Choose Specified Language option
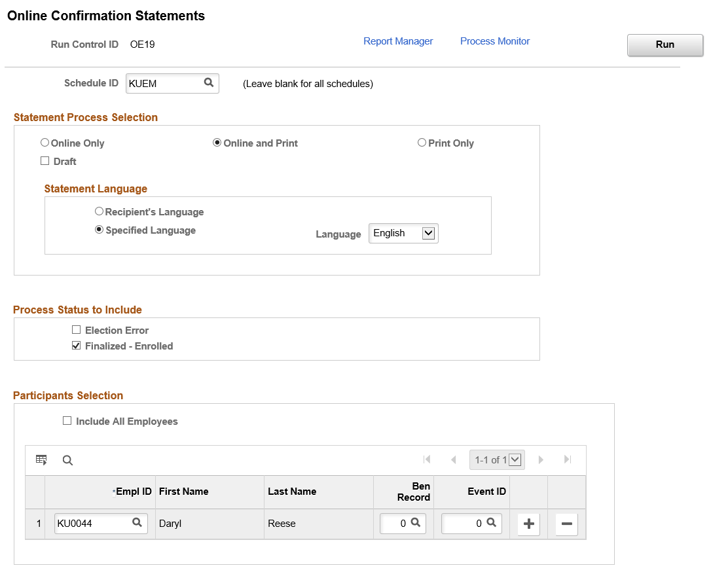This screenshot has width=711, height=574. tap(99, 230)
